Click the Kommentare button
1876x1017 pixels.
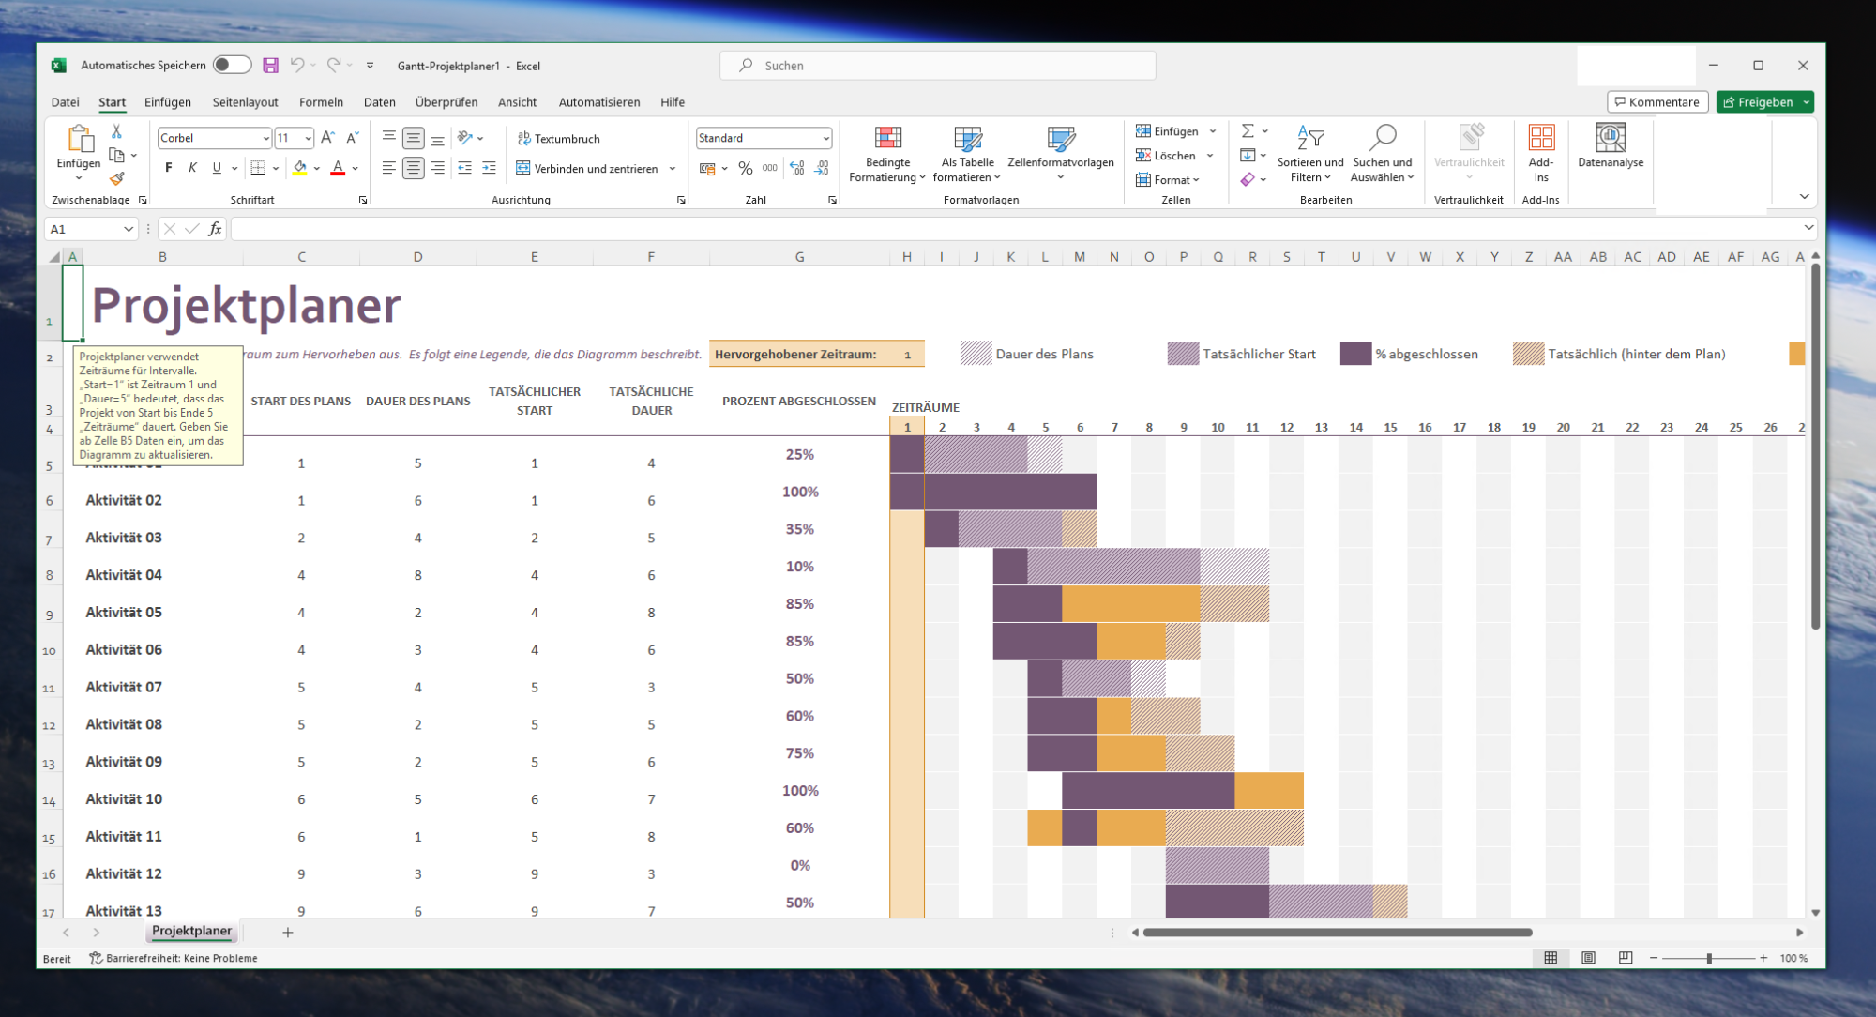[x=1657, y=102]
